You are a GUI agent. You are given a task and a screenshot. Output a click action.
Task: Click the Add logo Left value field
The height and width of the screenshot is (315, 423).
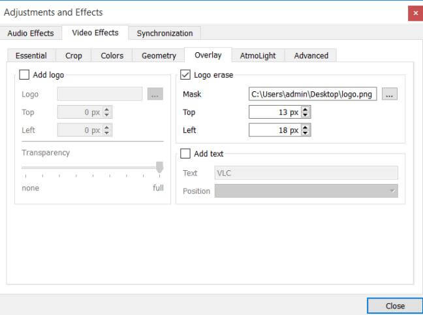(x=80, y=130)
